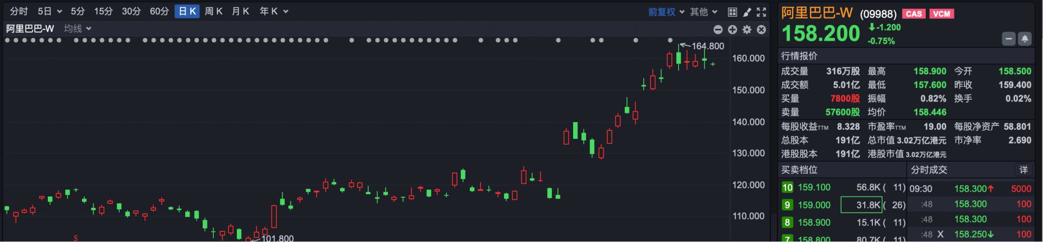Open chart settings gear

tap(747, 29)
